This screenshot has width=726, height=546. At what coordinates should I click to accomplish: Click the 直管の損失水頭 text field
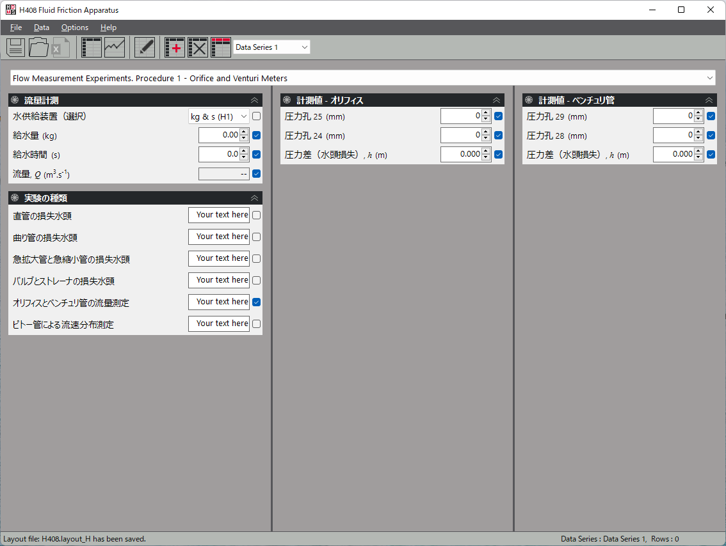click(x=219, y=215)
